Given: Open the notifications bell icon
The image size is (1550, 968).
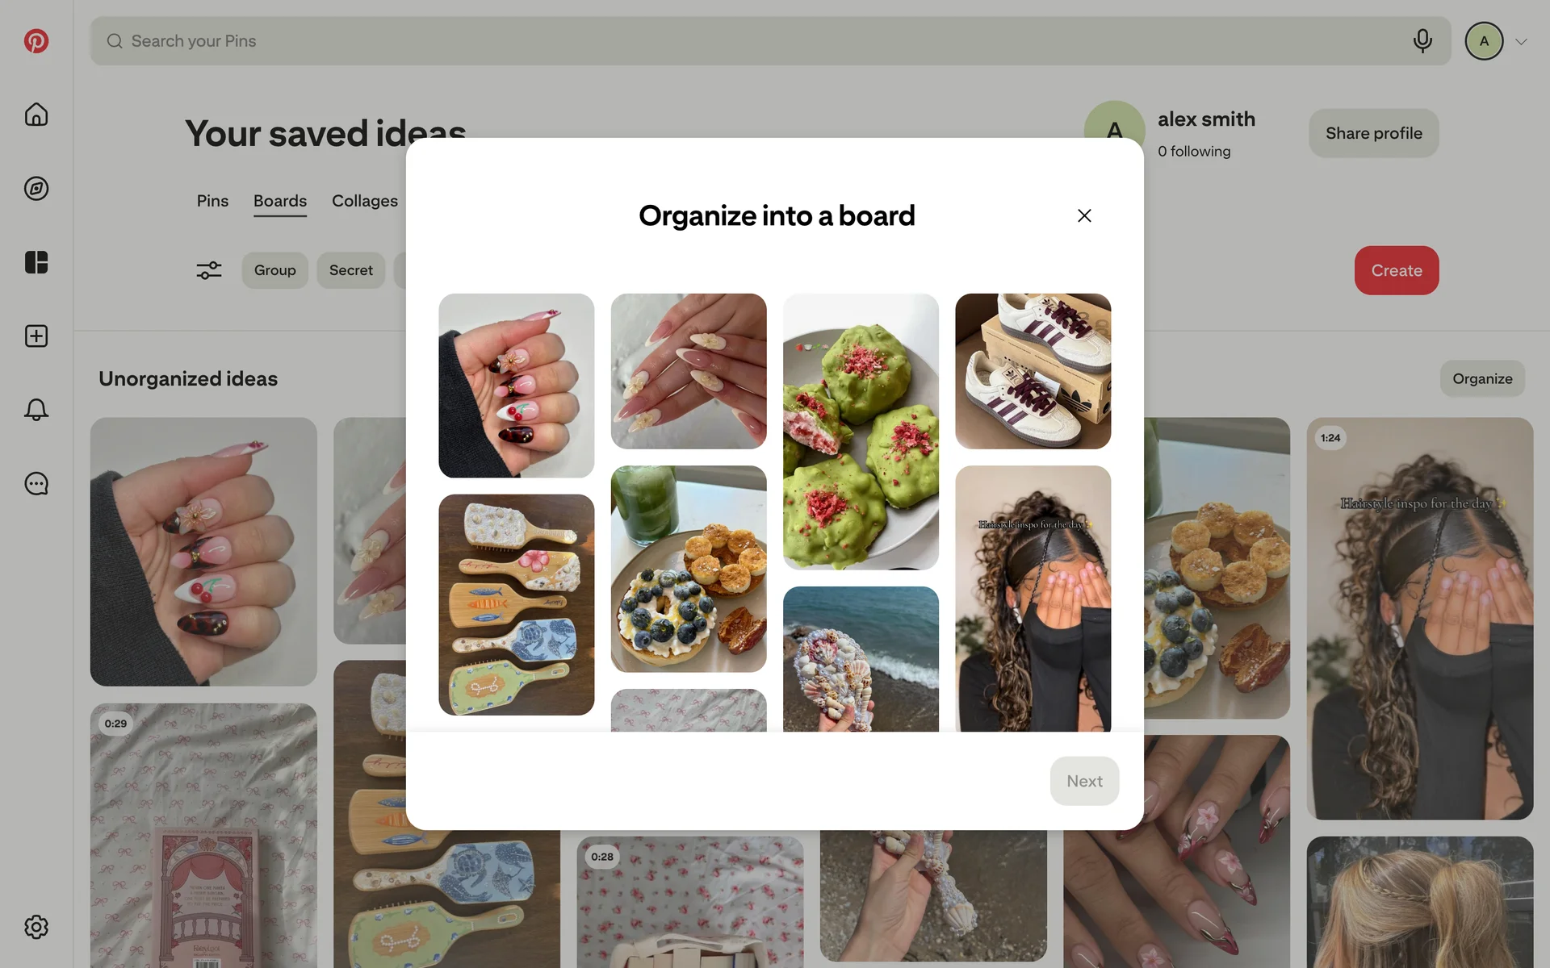Looking at the screenshot, I should [x=36, y=410].
